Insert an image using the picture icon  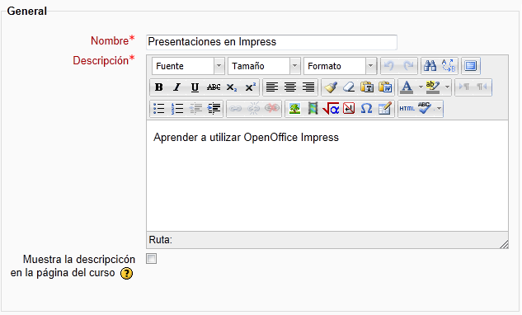click(294, 109)
